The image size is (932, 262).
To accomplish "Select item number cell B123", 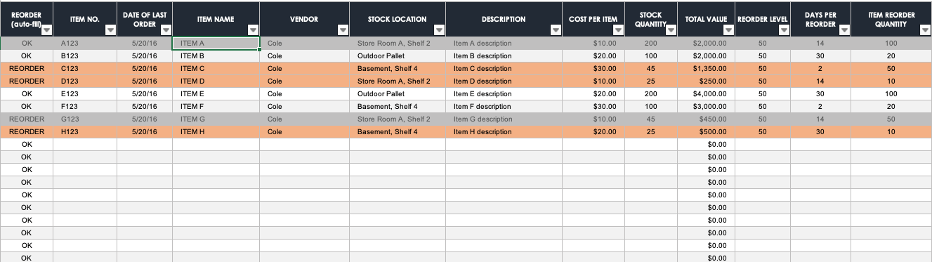I will tap(85, 55).
